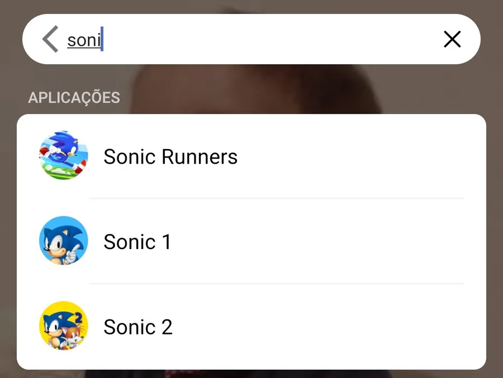
Task: Click the typed word "soni"
Action: [x=84, y=40]
